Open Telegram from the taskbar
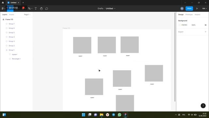The height and width of the screenshot is (118, 209). 114,115
